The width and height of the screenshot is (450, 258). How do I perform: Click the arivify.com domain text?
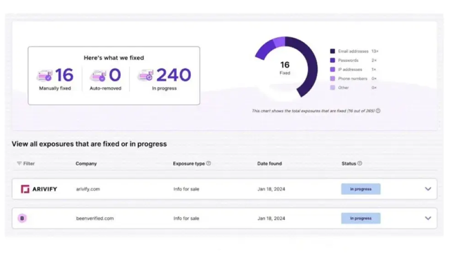coord(88,189)
